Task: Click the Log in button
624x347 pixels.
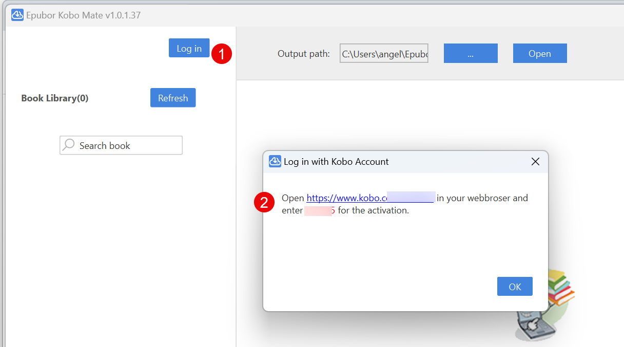Action: click(189, 48)
